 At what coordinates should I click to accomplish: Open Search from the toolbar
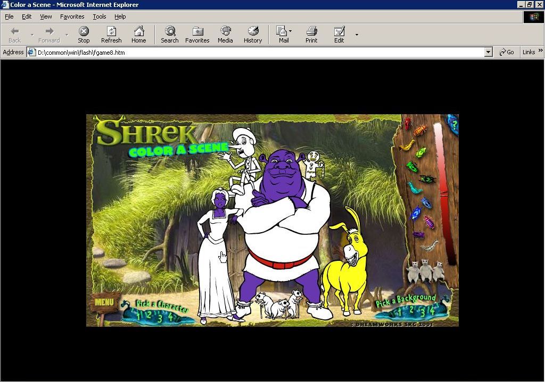[x=169, y=34]
